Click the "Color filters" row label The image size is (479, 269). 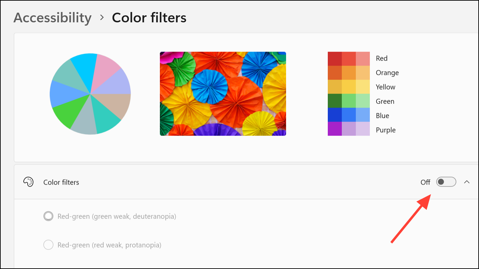[61, 182]
